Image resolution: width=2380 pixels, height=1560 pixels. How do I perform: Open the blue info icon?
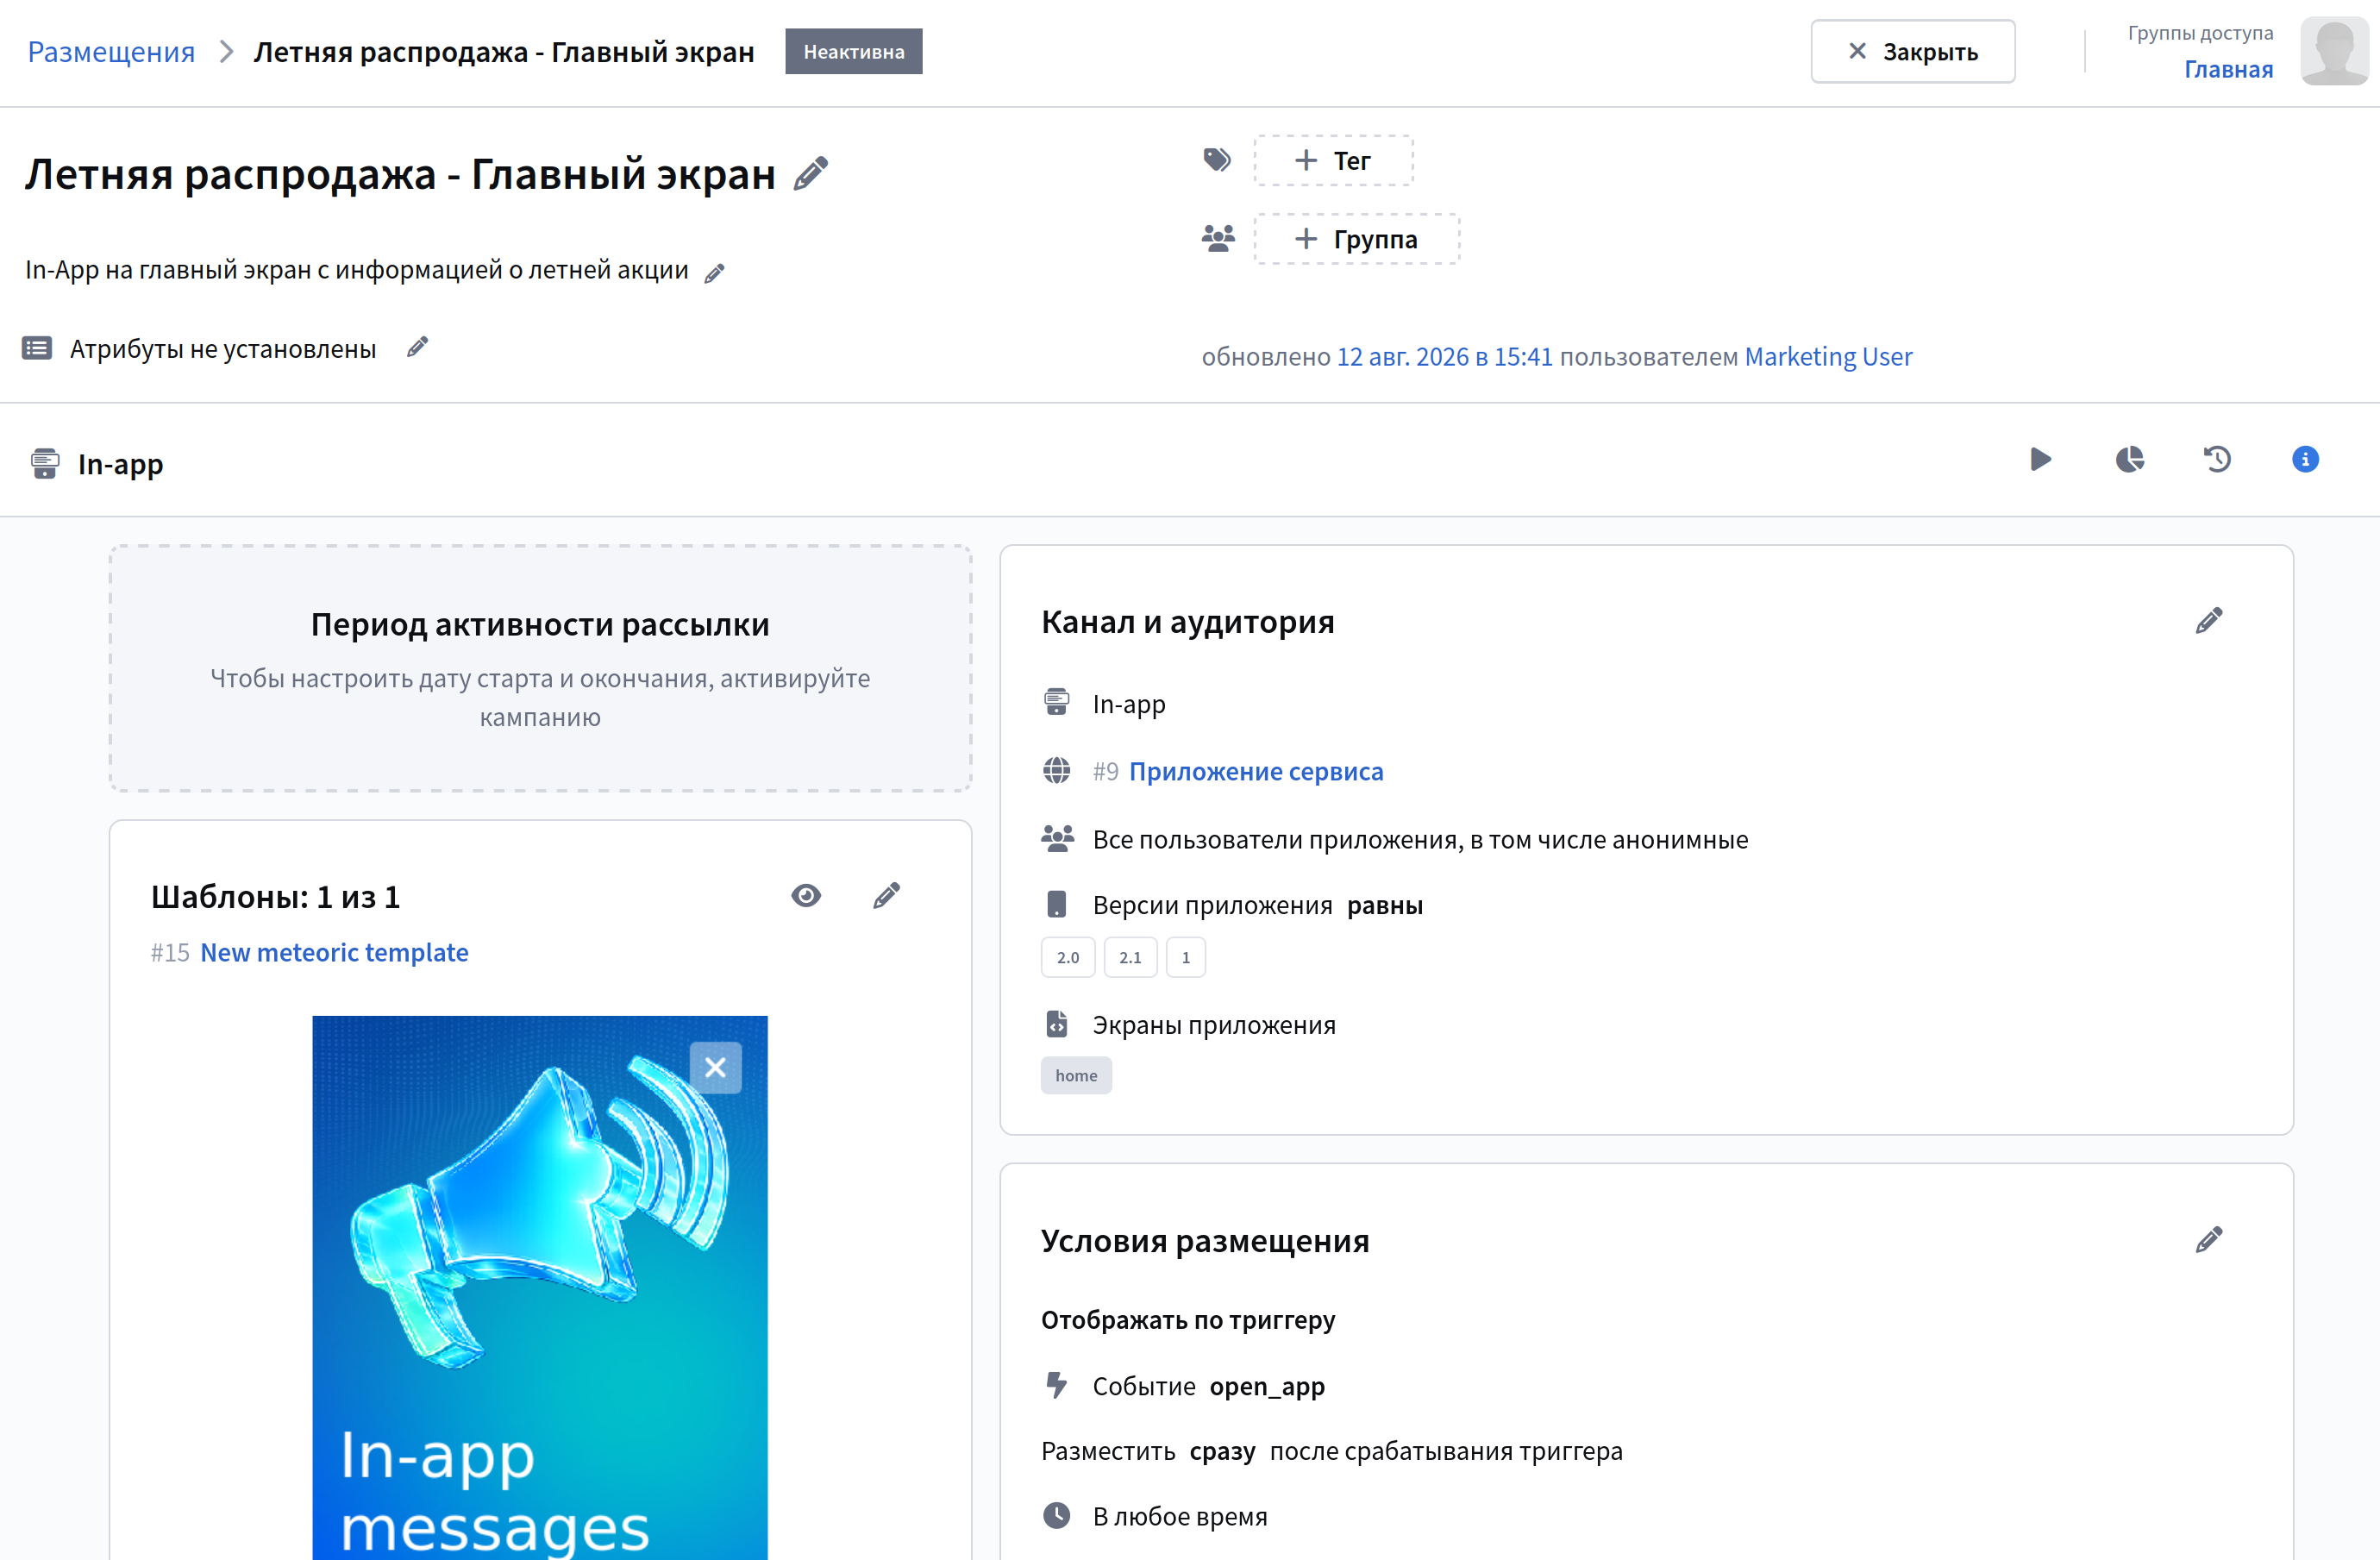(x=2305, y=459)
